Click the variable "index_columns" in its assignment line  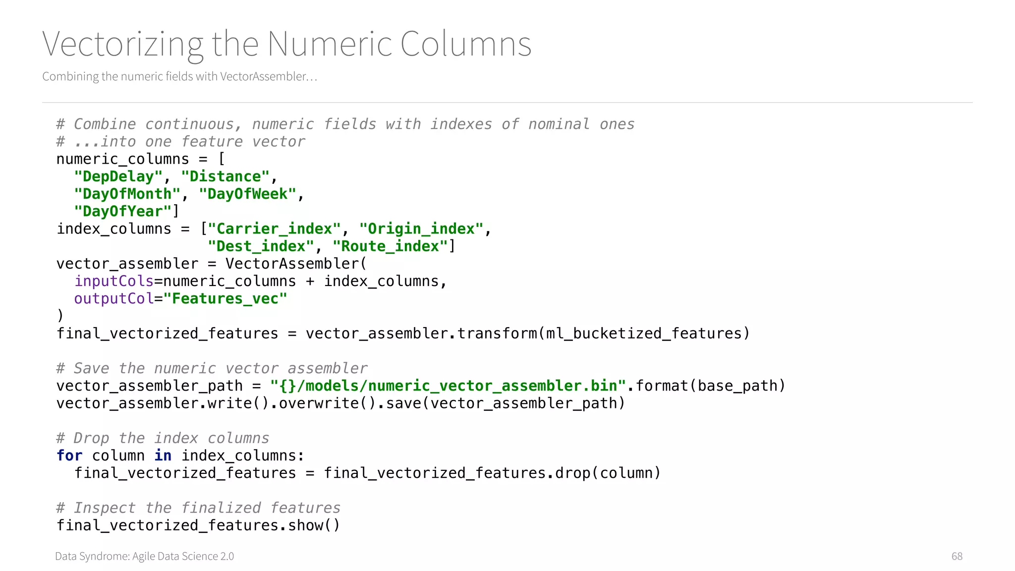tap(114, 229)
